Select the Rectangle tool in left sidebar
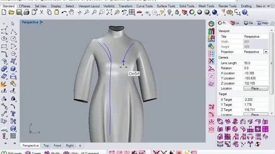This screenshot has height=154, width=275. 4,46
